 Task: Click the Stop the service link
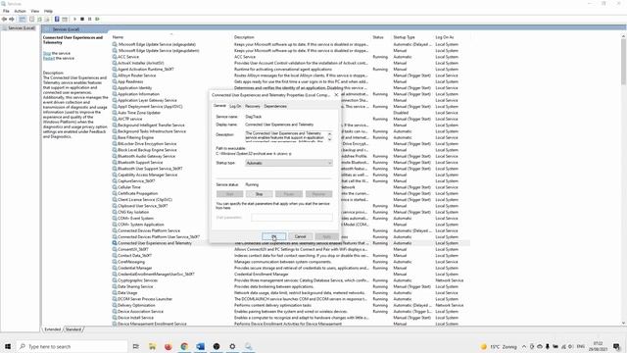coord(47,53)
